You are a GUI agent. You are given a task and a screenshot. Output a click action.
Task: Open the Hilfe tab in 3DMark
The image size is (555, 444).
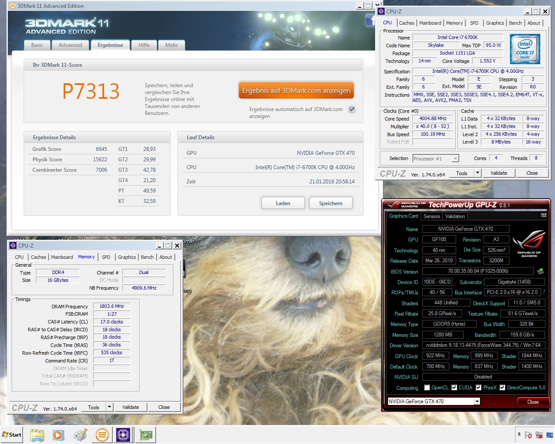144,45
